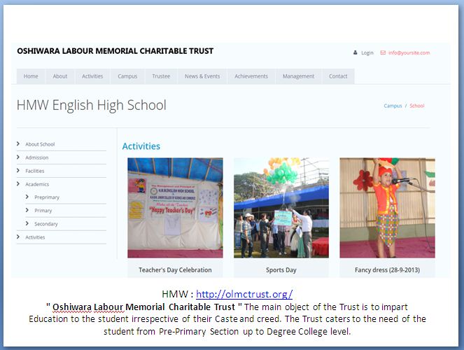Open the Campus menu item
This screenshot has width=464, height=350.
127,76
